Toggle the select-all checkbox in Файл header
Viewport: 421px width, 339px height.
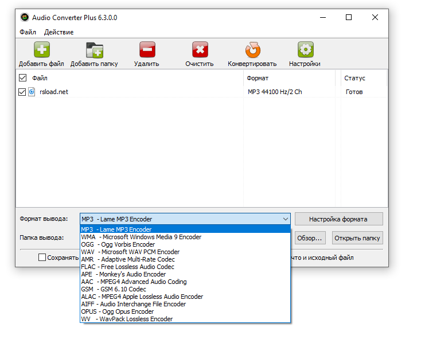(22, 78)
